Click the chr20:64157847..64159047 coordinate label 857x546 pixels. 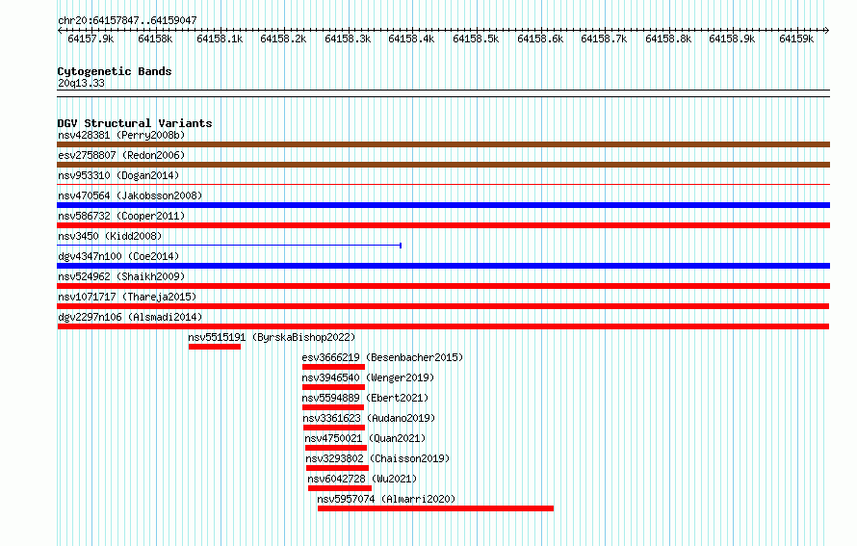click(x=127, y=20)
